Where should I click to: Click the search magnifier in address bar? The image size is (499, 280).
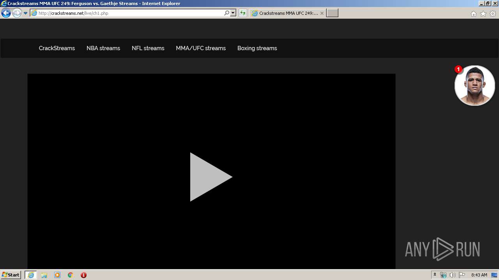pos(226,13)
